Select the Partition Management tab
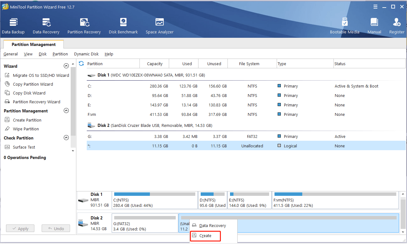407x244 pixels. [34, 44]
